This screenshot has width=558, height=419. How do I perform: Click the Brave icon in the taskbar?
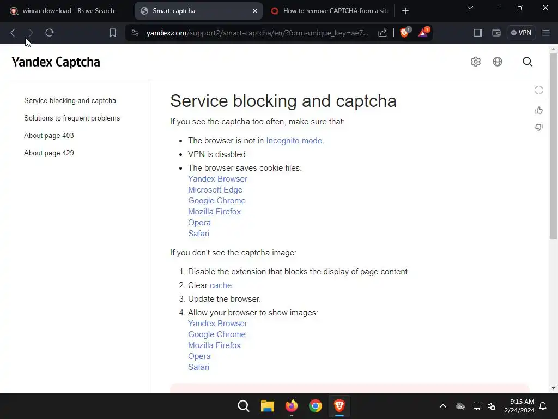click(339, 406)
